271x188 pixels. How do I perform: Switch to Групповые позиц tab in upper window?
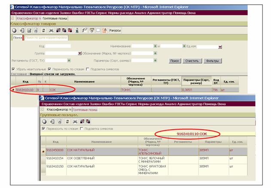55,18
